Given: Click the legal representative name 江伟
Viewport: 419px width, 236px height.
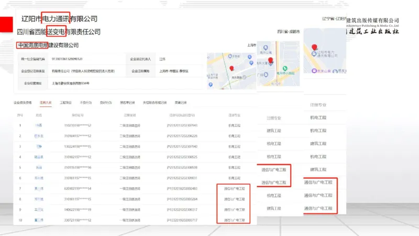Looking at the screenshot, I should tap(162, 59).
